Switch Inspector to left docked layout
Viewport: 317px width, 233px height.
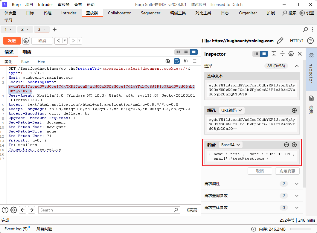(x=256, y=54)
